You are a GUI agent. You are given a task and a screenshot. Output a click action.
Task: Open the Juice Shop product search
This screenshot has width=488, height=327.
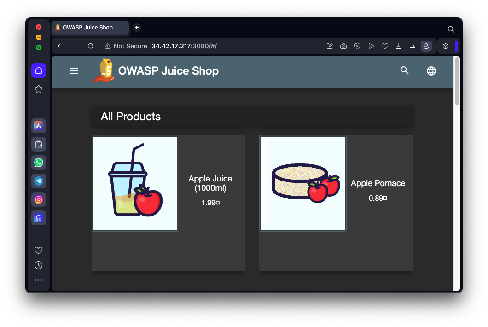[x=404, y=70]
